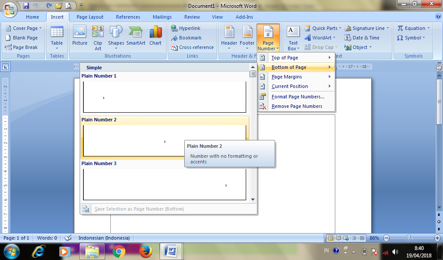Image resolution: width=443 pixels, height=260 pixels.
Task: Select Plain Number 3 thumbnail
Action: tap(164, 185)
